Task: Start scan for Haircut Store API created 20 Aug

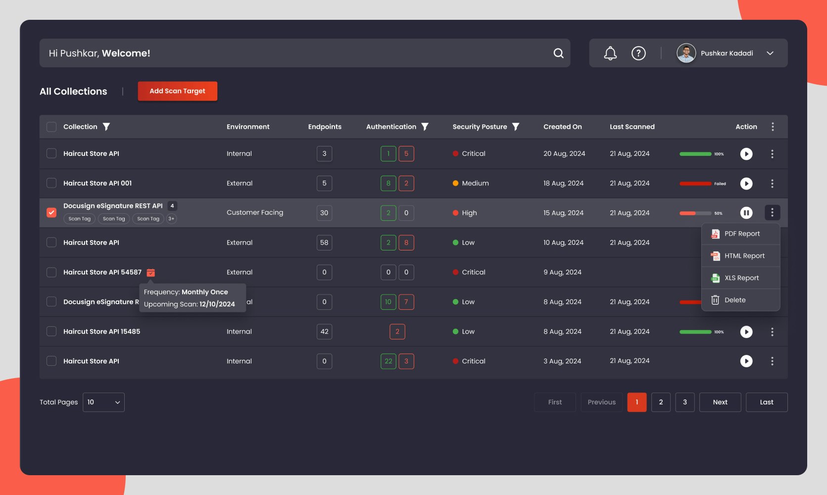Action: click(746, 154)
